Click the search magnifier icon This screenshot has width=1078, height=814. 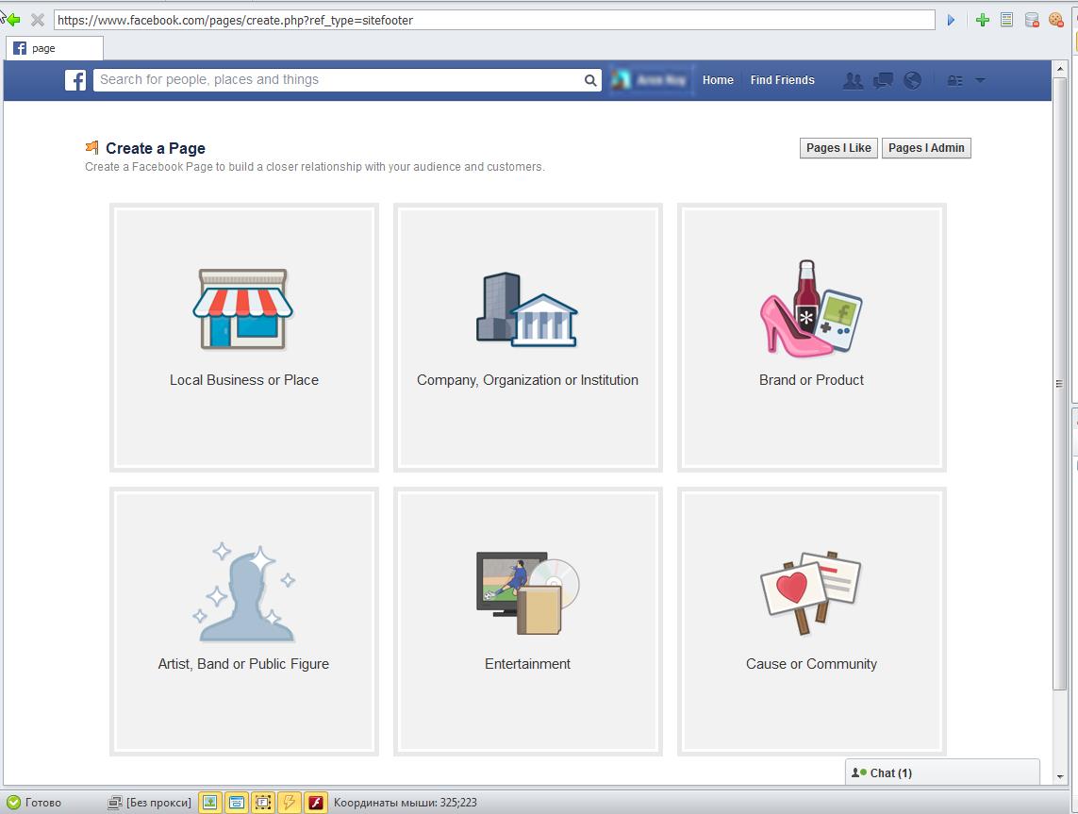[x=589, y=80]
